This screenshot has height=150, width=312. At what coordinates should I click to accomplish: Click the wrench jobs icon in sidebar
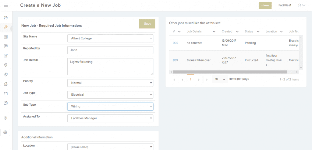pos(5,27)
